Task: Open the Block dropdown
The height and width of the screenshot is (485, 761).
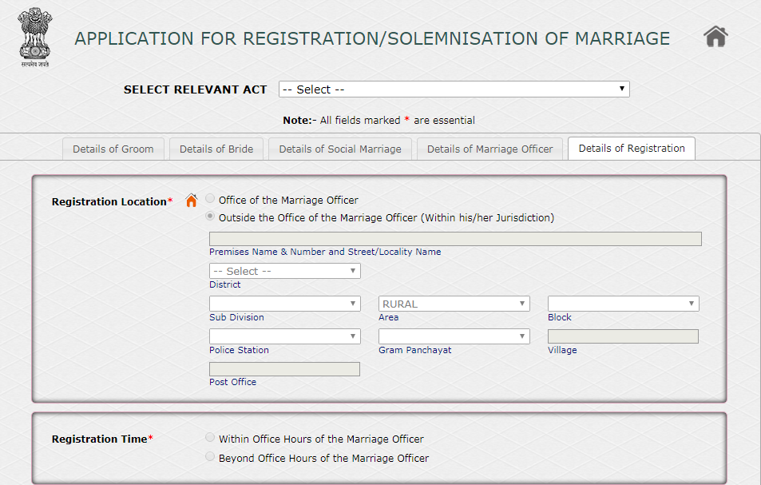Action: 623,303
